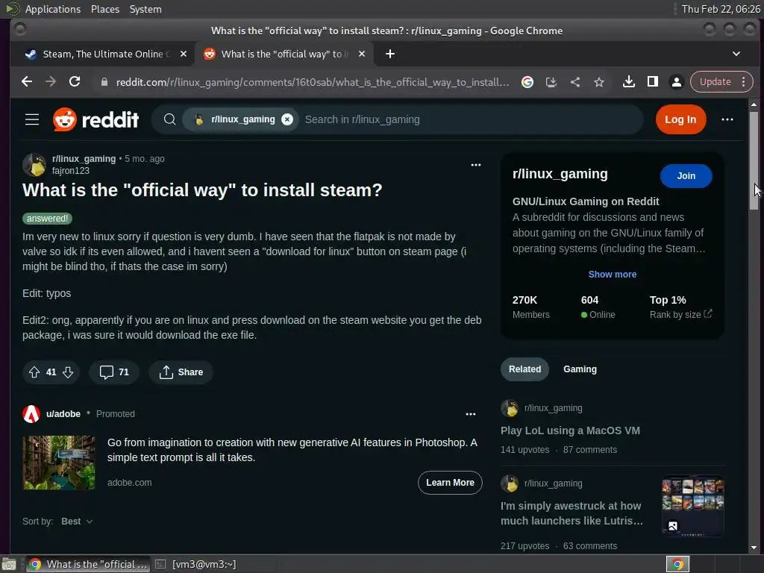Open the Google icon in the address bar
764x573 pixels.
pyautogui.click(x=527, y=82)
